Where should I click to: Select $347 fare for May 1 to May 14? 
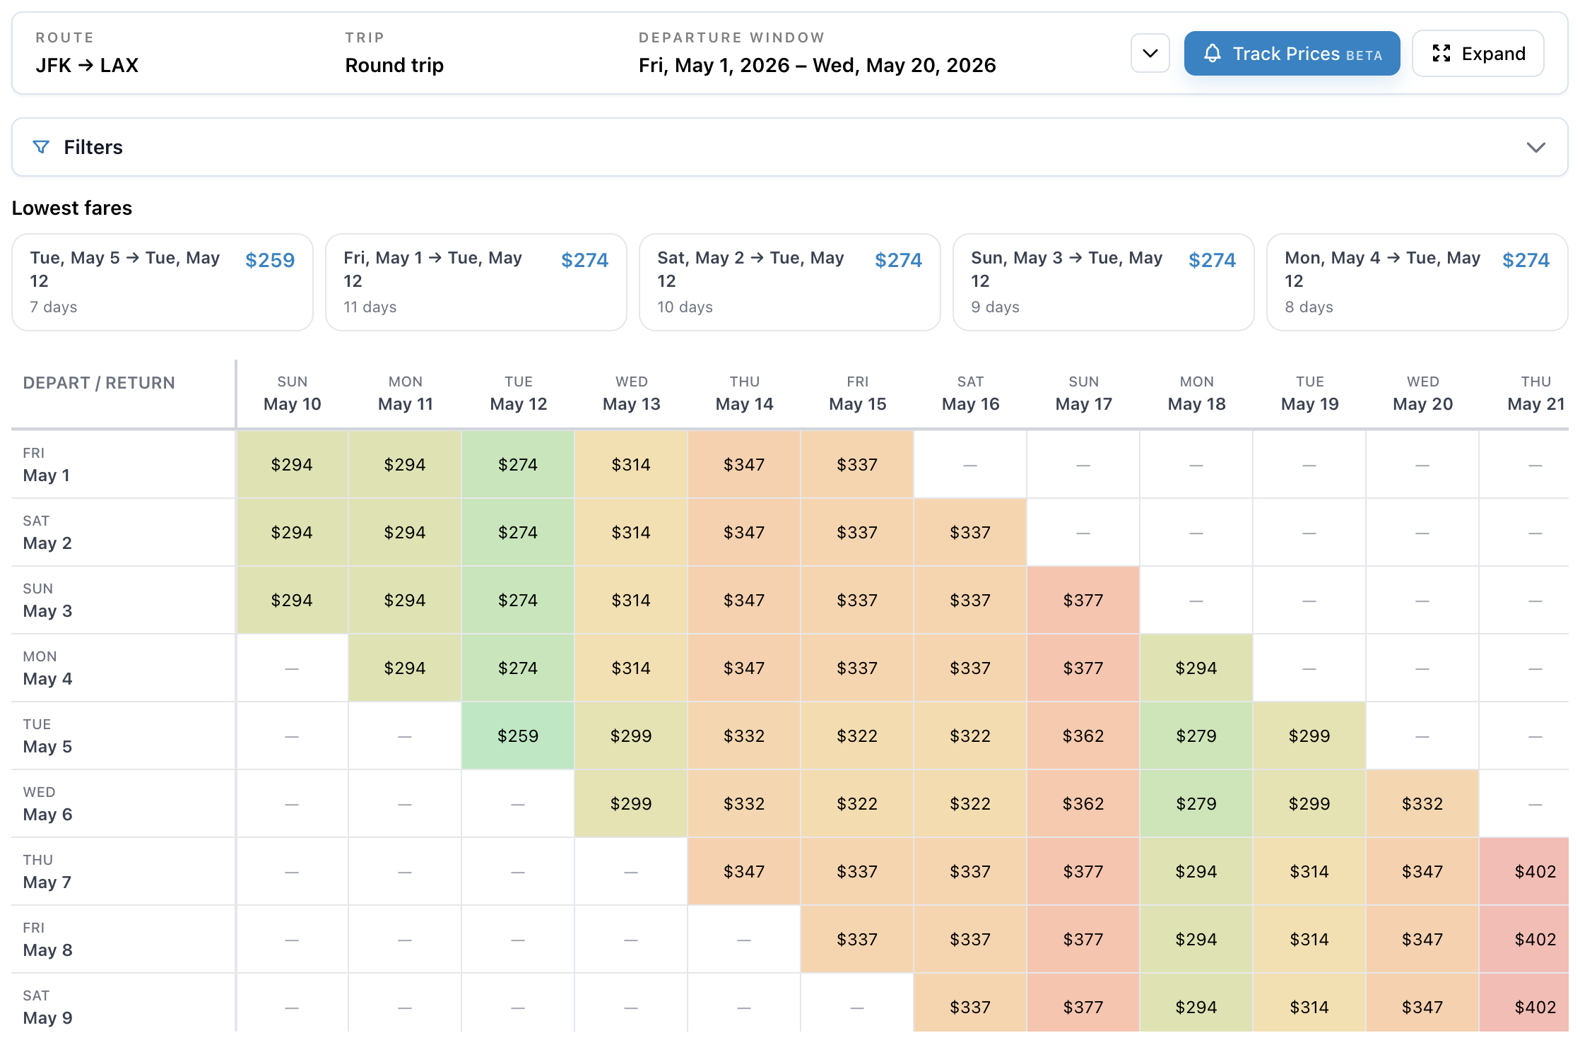744,464
